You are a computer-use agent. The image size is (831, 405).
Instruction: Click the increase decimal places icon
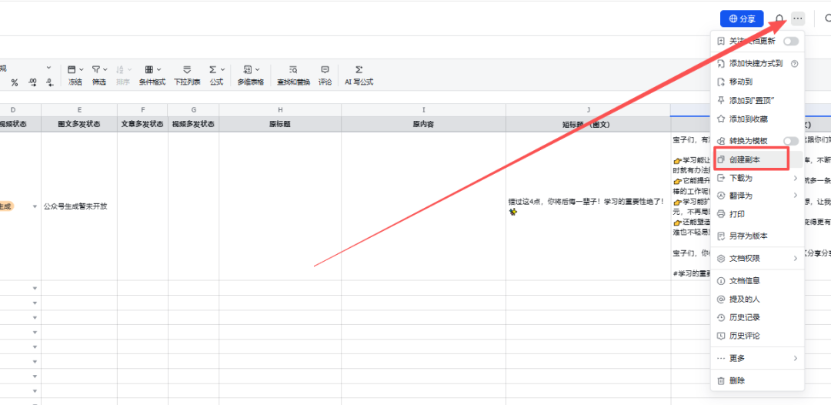[x=49, y=82]
